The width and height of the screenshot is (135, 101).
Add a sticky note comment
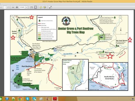(x=41, y=7)
